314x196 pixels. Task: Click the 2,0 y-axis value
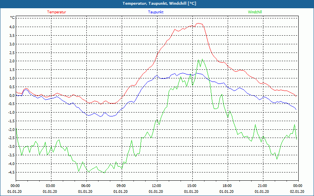(x=12, y=61)
